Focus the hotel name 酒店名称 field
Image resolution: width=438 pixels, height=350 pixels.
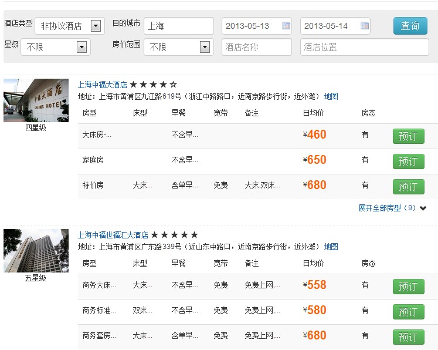coord(256,47)
